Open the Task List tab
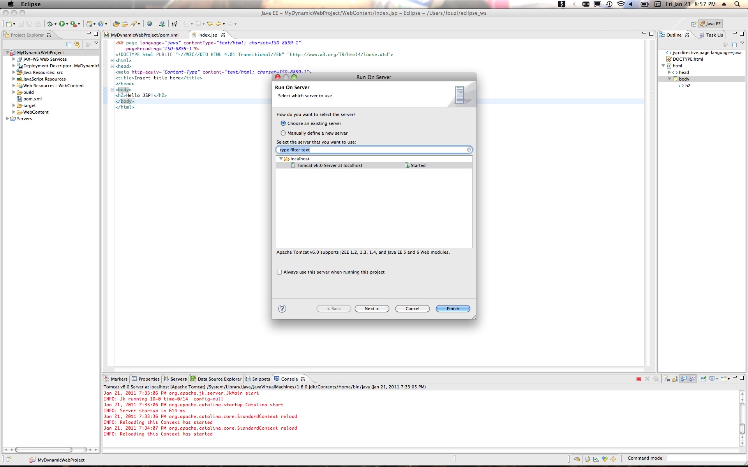 point(711,35)
